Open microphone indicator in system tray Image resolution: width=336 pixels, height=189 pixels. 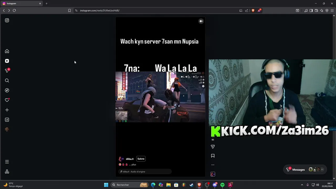tap(308, 185)
